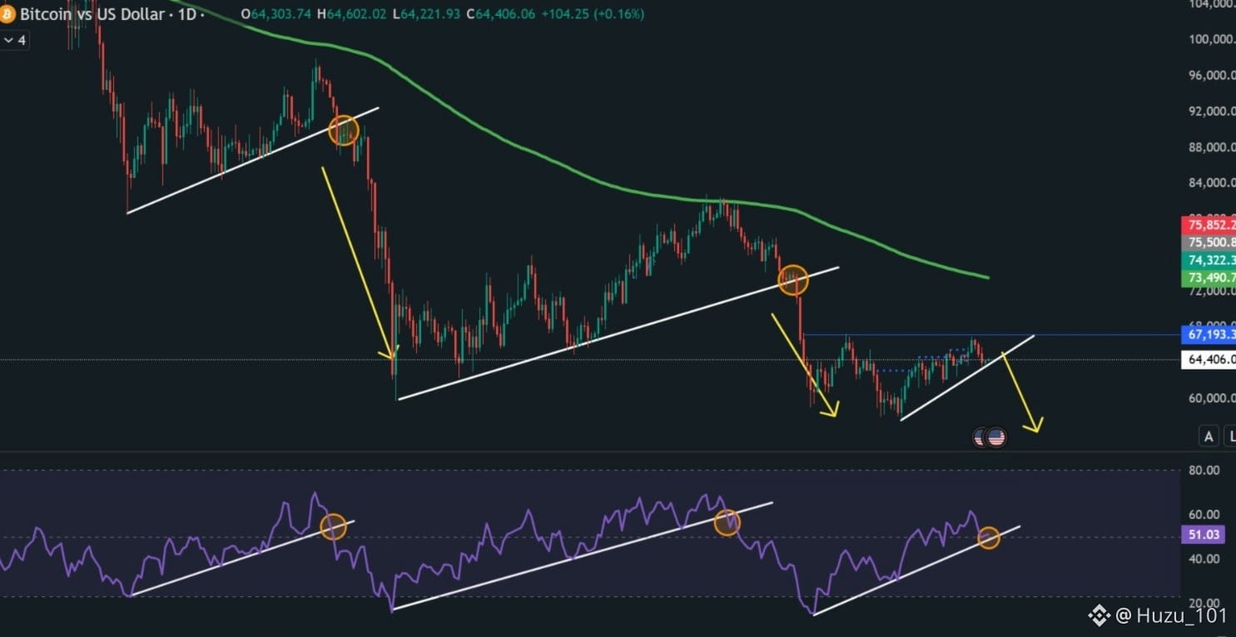Select the teal 74,322.3 price label
Screen dimensions: 1236x637
[x=1209, y=259]
